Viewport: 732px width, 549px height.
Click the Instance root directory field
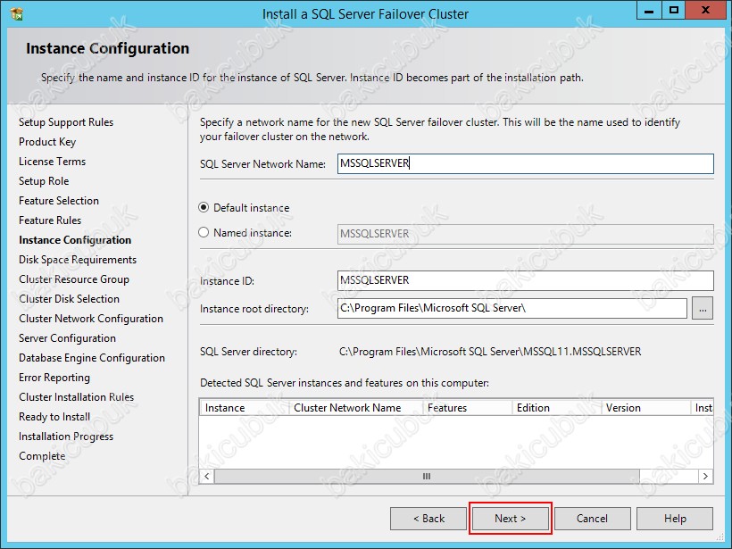[512, 308]
